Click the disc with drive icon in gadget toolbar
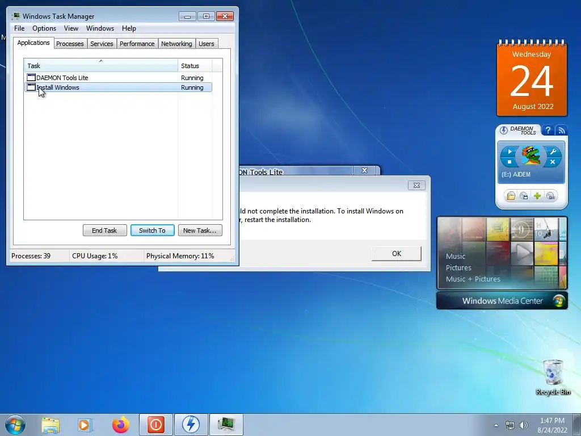 click(x=550, y=196)
